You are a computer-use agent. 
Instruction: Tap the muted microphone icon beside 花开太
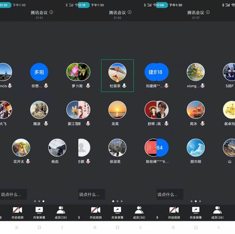28,161
